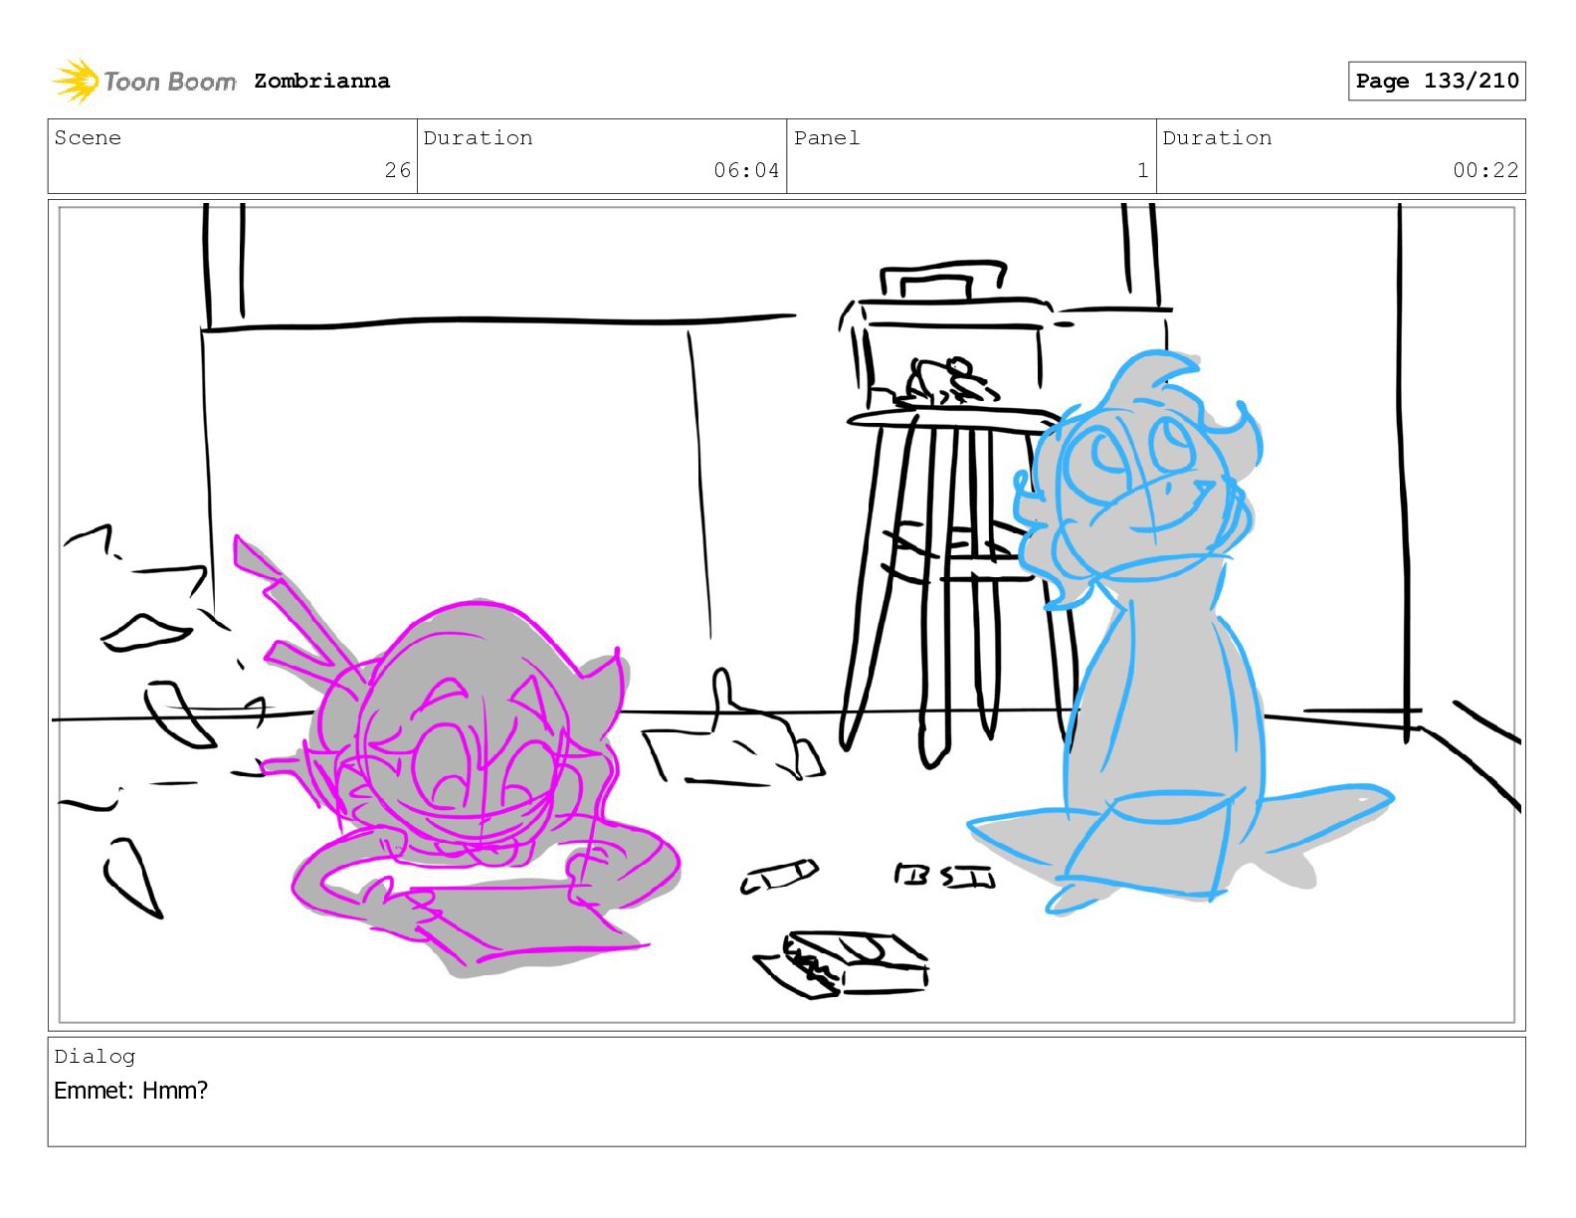This screenshot has width=1576, height=1218.
Task: Select the dialog line 'Emmet: Hmm?'
Action: point(131,1090)
